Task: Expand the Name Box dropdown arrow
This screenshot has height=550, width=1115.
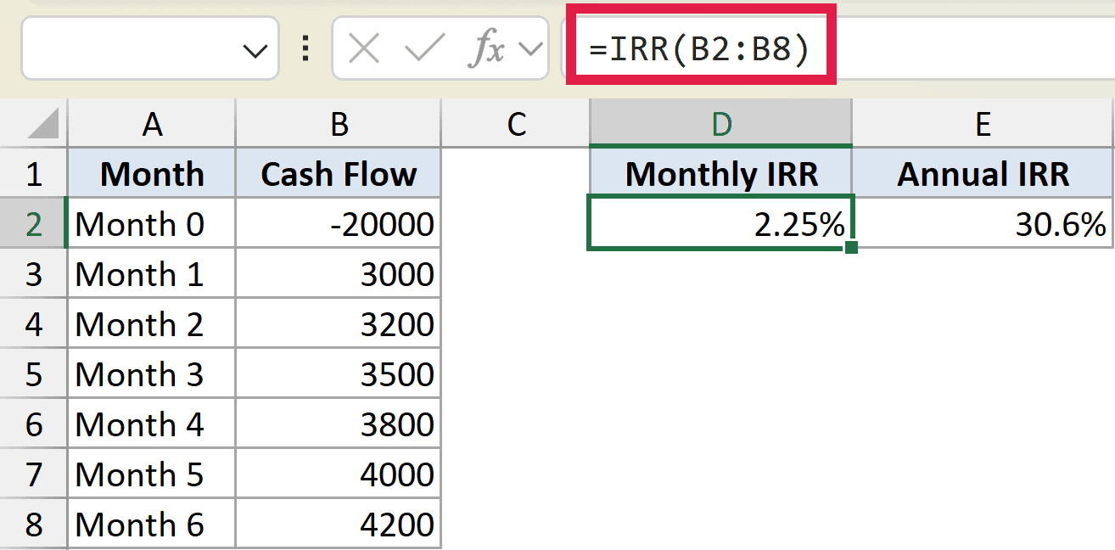Action: tap(255, 52)
